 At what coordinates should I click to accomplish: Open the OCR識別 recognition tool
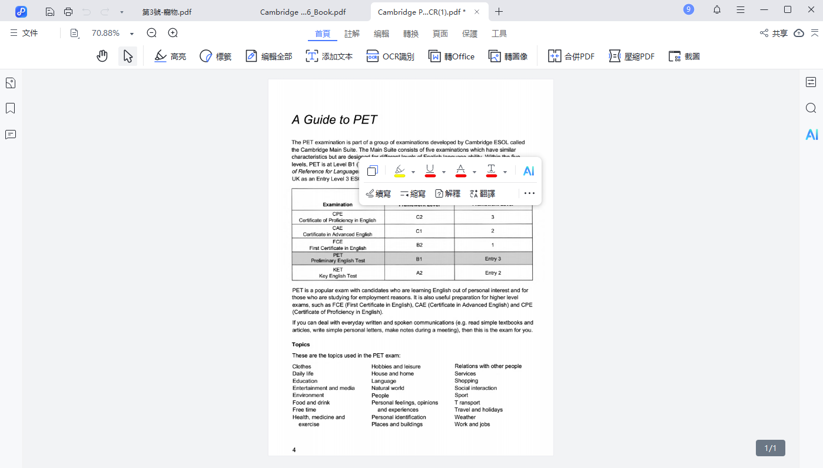[x=390, y=56]
